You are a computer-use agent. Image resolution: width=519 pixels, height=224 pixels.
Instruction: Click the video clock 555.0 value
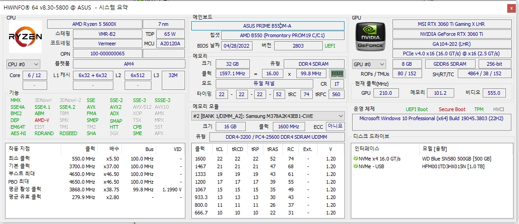coord(494,93)
